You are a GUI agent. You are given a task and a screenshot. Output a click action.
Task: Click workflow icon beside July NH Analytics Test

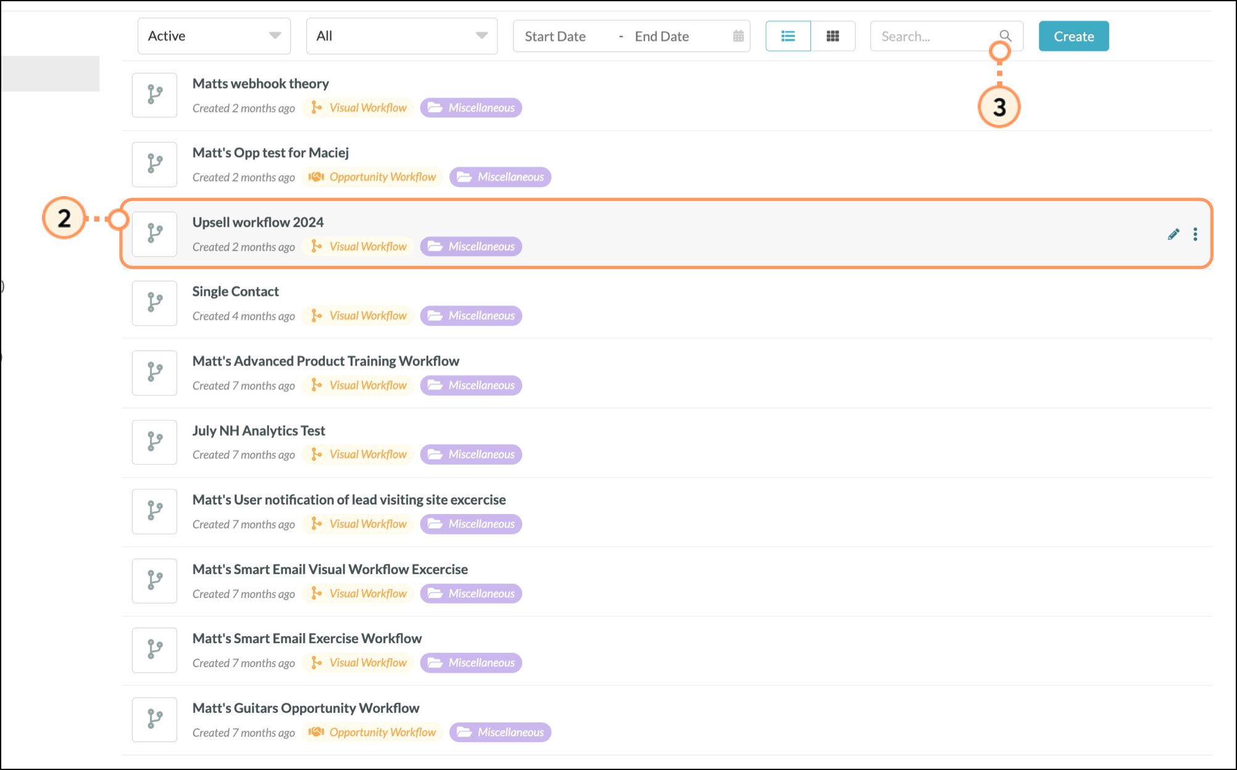click(154, 442)
